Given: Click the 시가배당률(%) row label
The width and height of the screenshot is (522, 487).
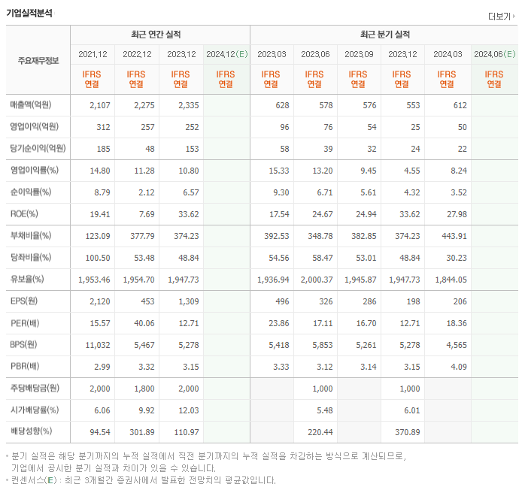Looking at the screenshot, I should coord(35,410).
